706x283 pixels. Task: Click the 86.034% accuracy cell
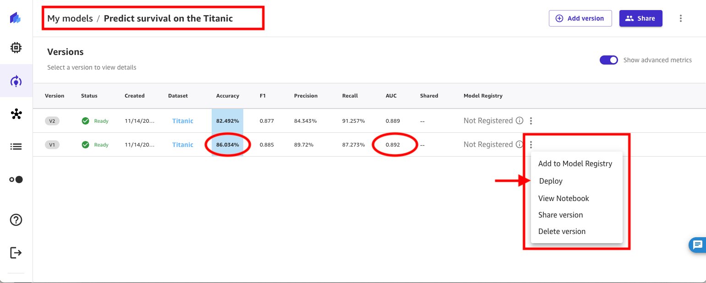click(228, 145)
